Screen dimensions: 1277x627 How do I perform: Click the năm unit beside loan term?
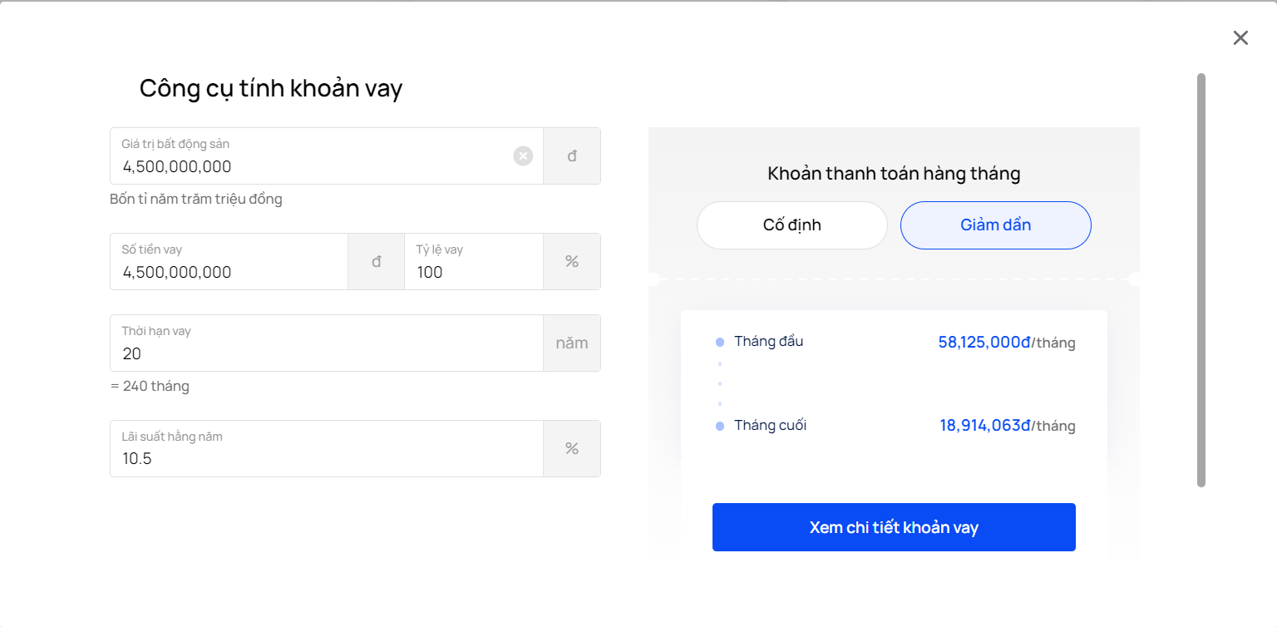point(572,343)
